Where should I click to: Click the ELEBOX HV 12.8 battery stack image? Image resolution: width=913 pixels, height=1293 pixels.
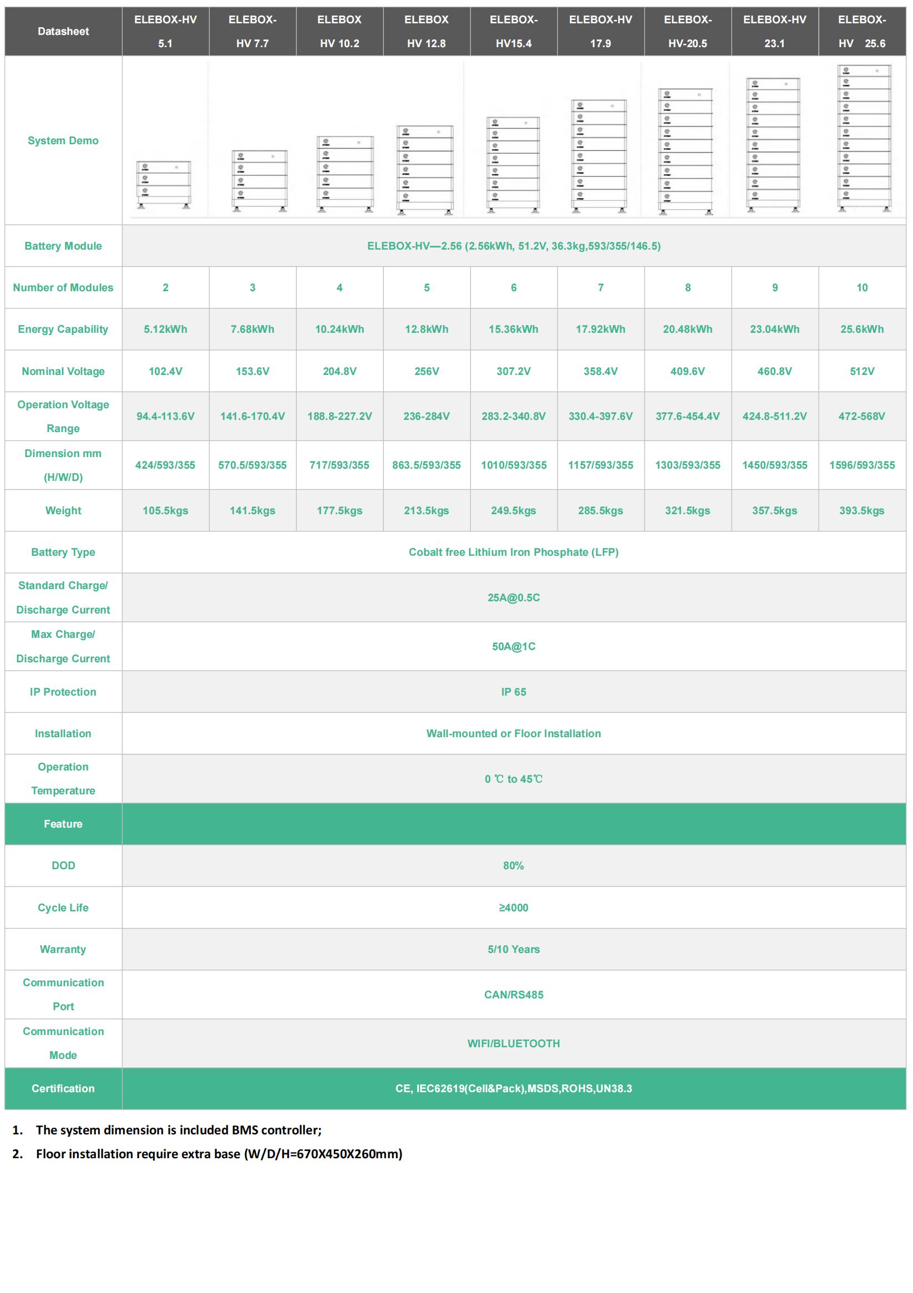425,170
